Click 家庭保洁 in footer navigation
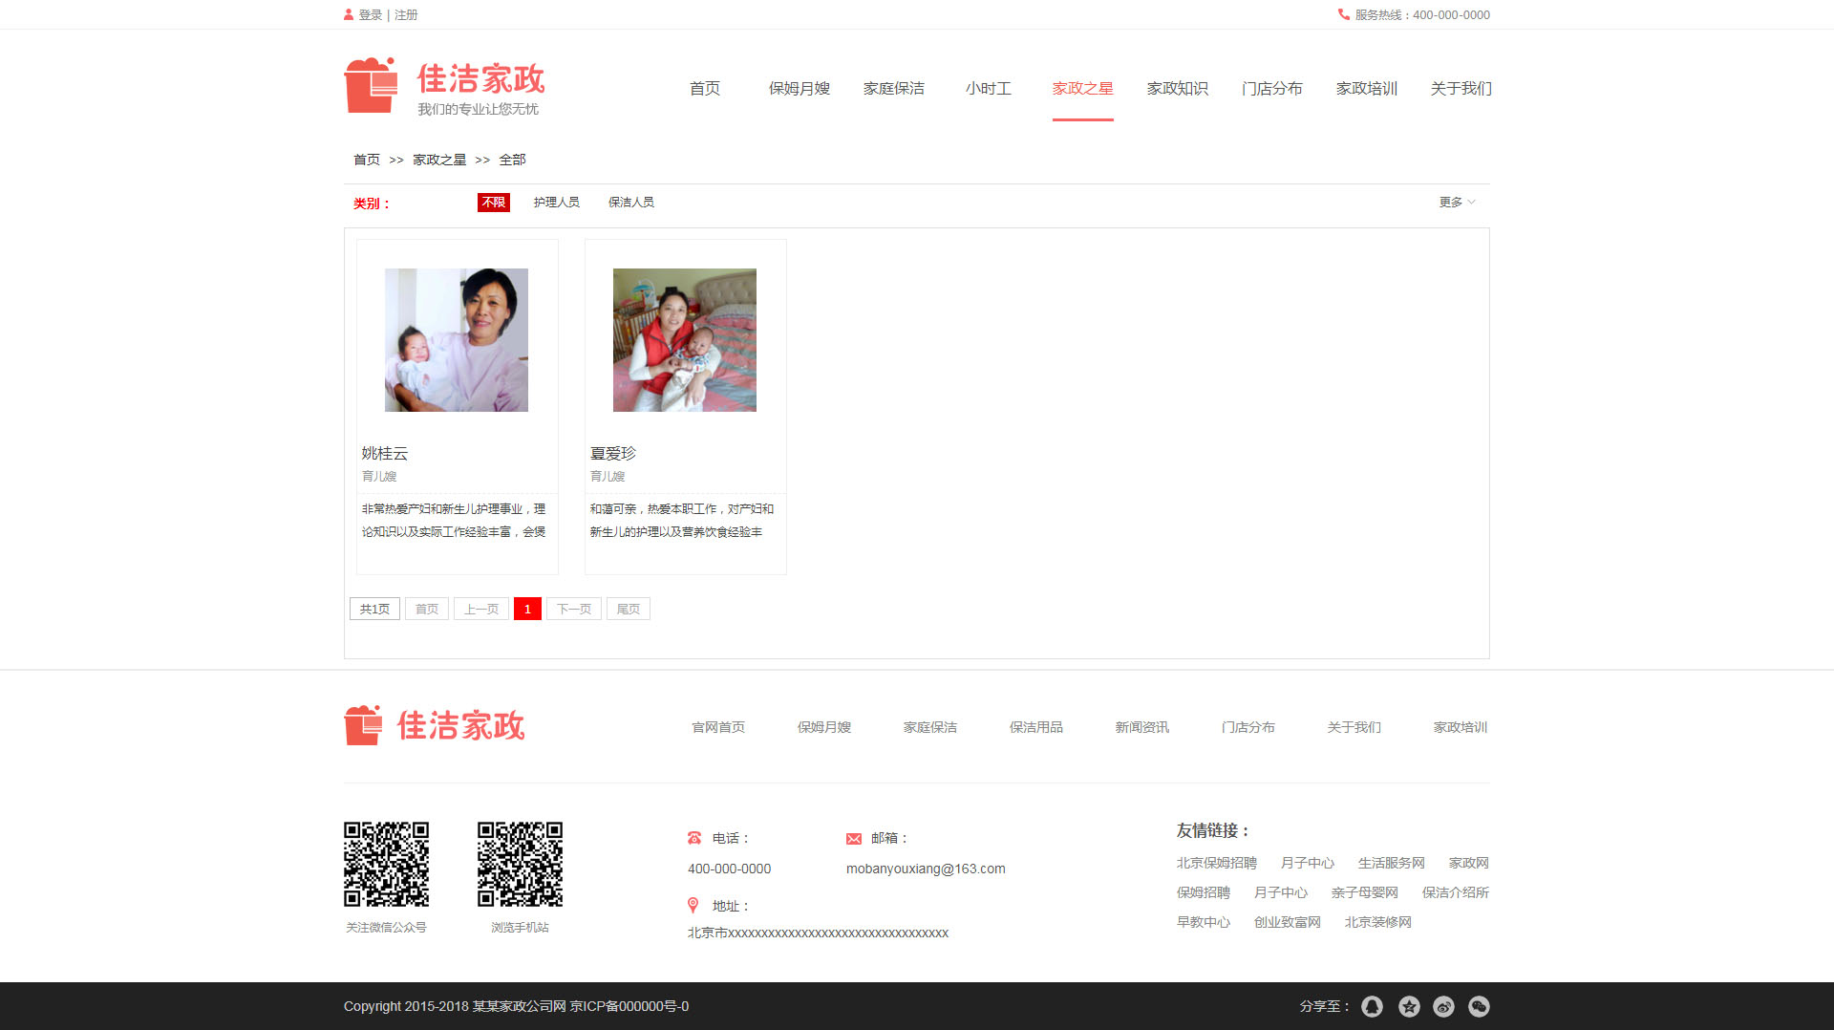The height and width of the screenshot is (1030, 1834). pos(930,727)
